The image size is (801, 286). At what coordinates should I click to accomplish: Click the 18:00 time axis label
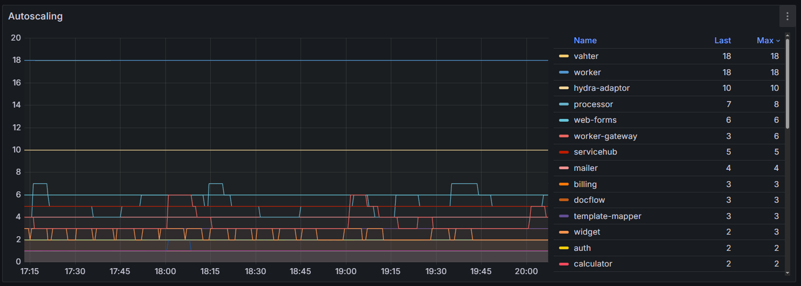click(x=165, y=271)
